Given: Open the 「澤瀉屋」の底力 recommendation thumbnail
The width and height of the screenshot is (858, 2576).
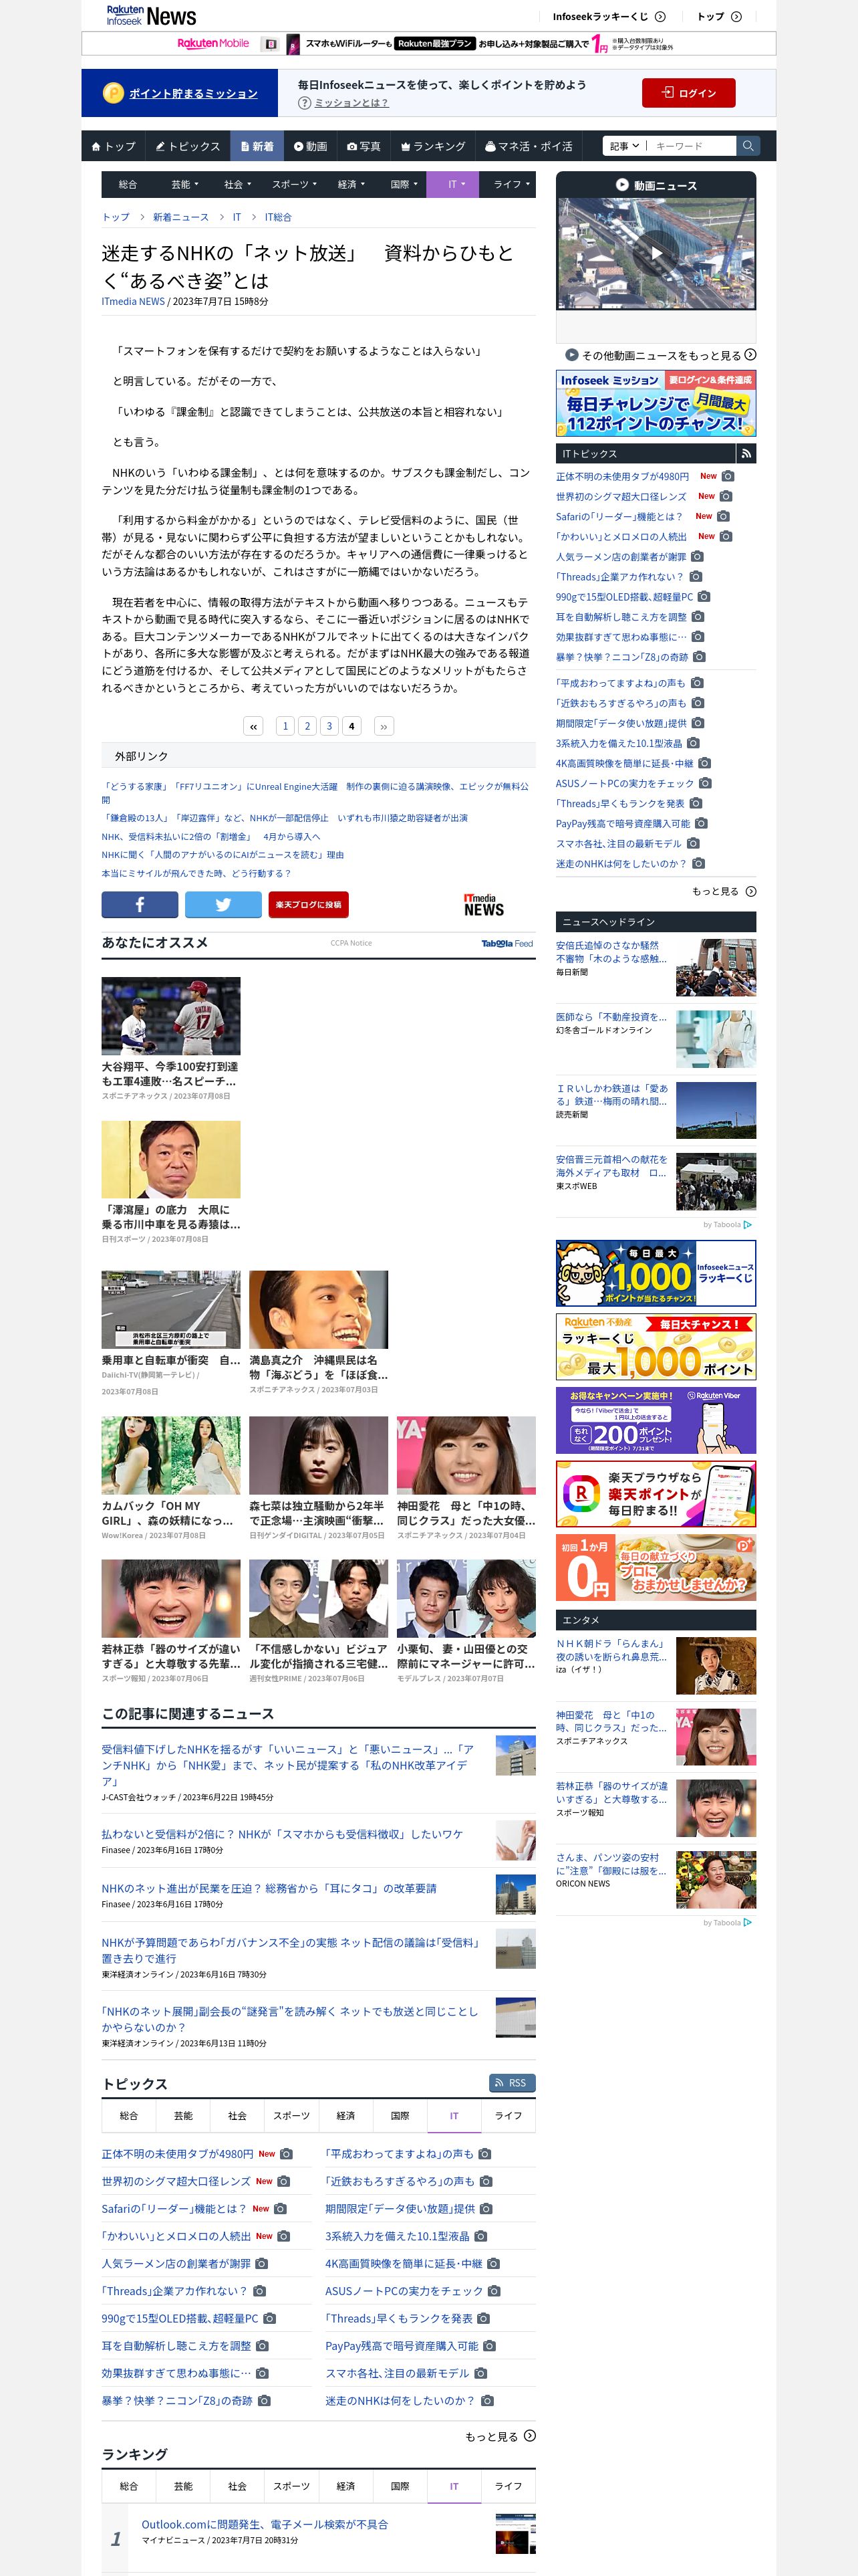Looking at the screenshot, I should pos(171,1159).
